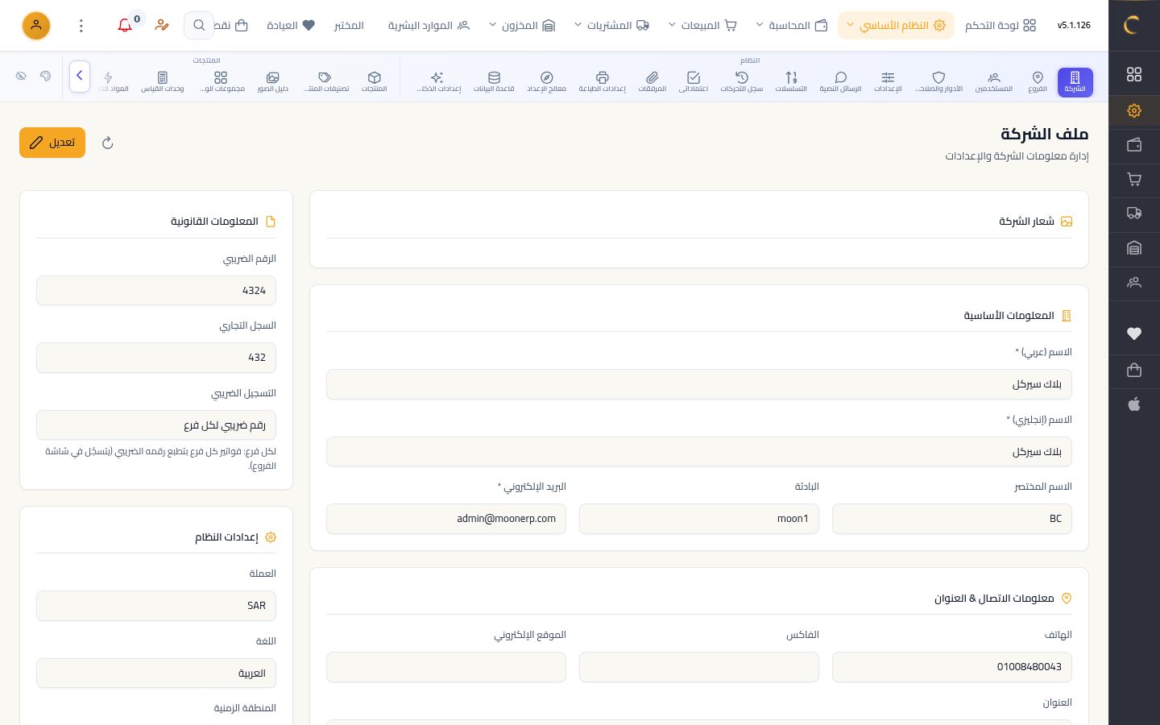This screenshot has width=1160, height=725.
Task: Click the top-bar search button
Action: click(199, 26)
